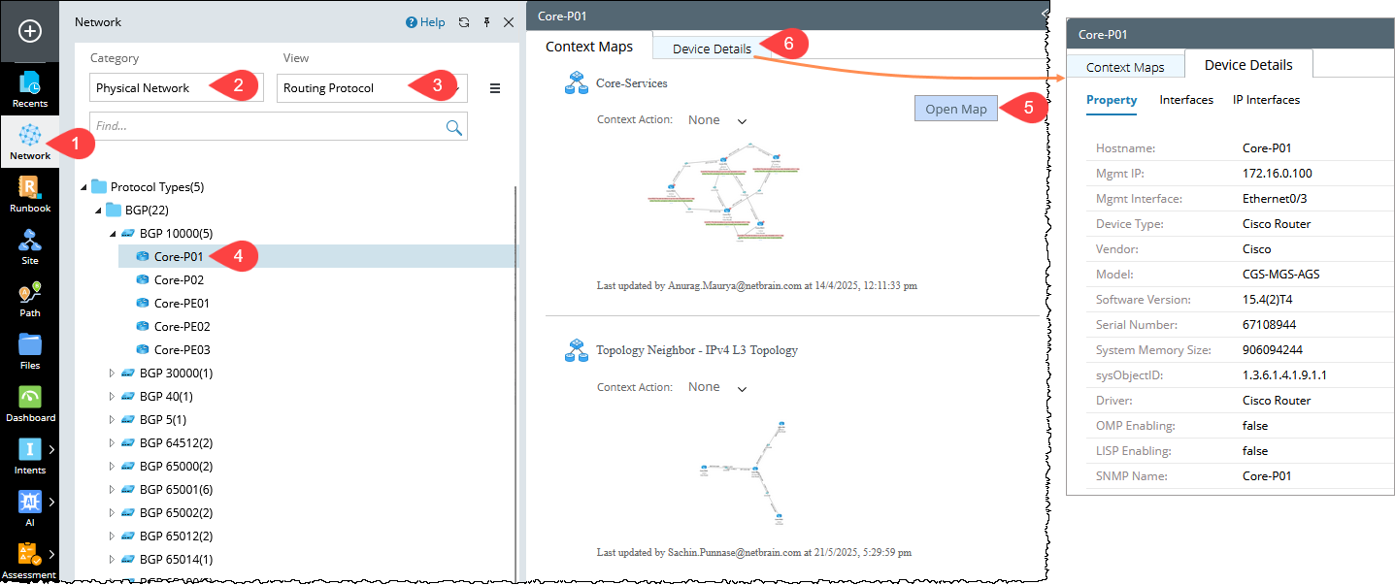Open the Category dropdown showing Physical Network
The width and height of the screenshot is (1395, 585).
[177, 87]
